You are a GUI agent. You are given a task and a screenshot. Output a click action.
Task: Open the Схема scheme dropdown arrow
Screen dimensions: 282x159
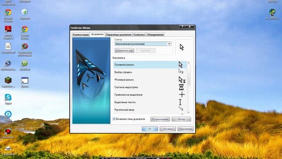[x=169, y=44]
